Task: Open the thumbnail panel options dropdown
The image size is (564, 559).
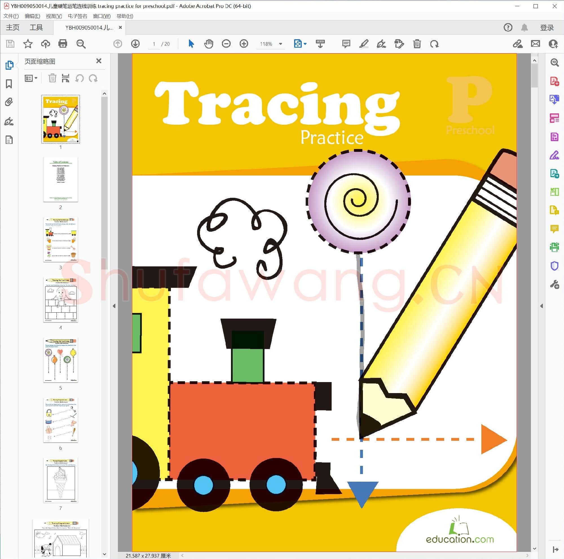Action: [x=31, y=78]
